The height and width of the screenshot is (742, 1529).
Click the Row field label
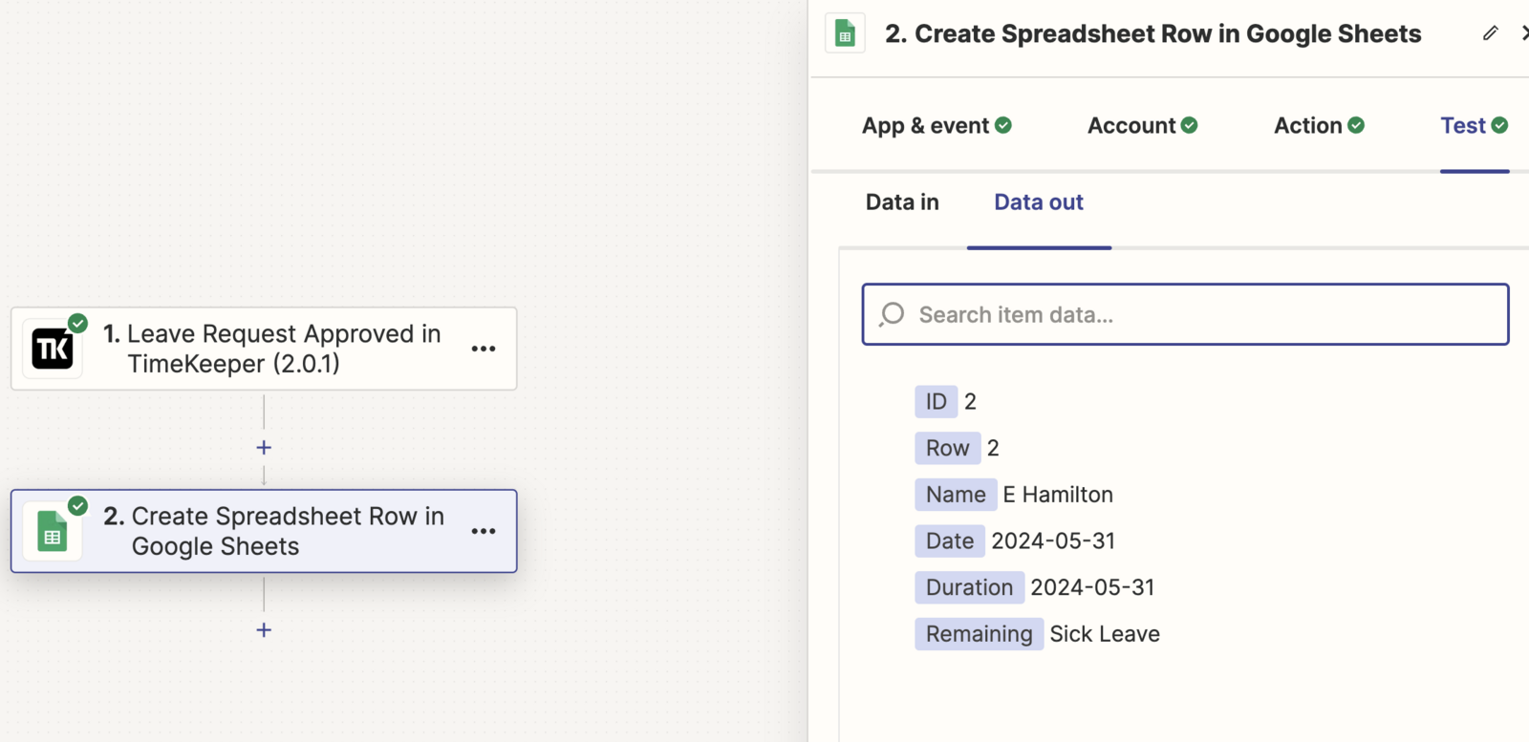click(x=948, y=448)
